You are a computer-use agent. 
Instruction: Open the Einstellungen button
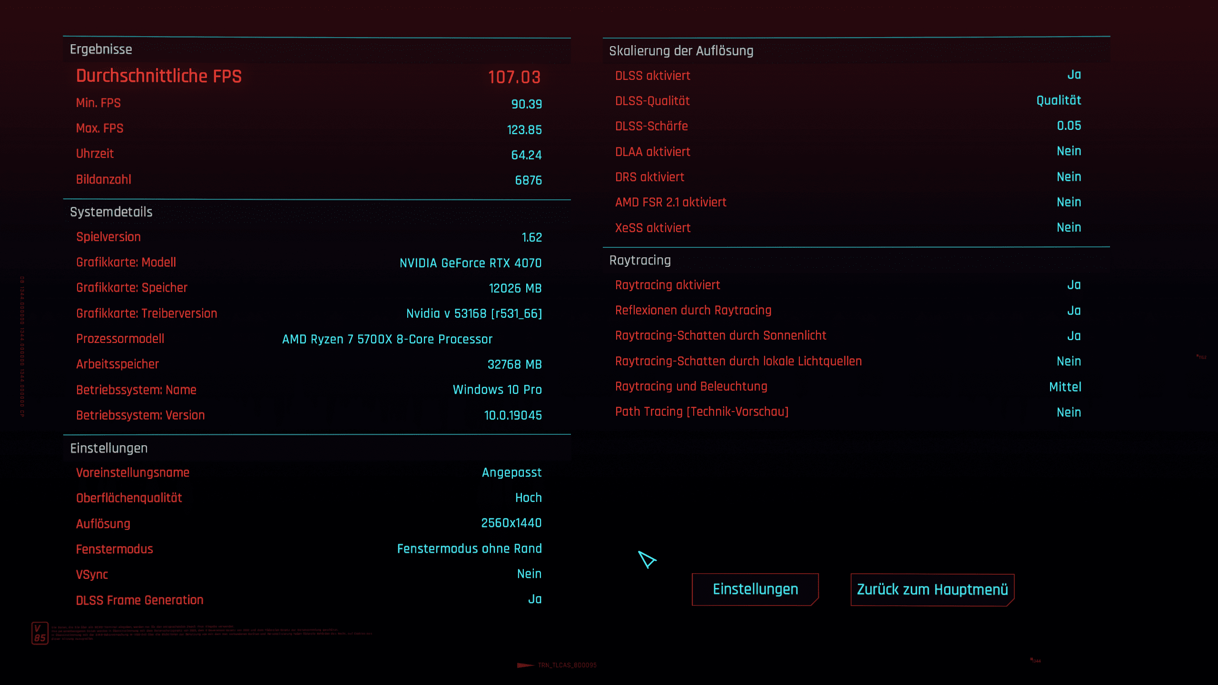[755, 589]
